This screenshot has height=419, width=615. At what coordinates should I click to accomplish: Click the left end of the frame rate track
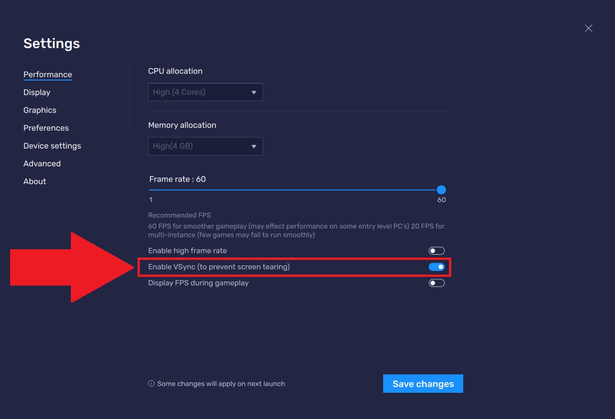pyautogui.click(x=150, y=189)
